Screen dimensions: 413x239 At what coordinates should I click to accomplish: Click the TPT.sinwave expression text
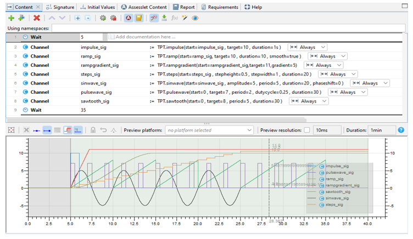point(250,83)
